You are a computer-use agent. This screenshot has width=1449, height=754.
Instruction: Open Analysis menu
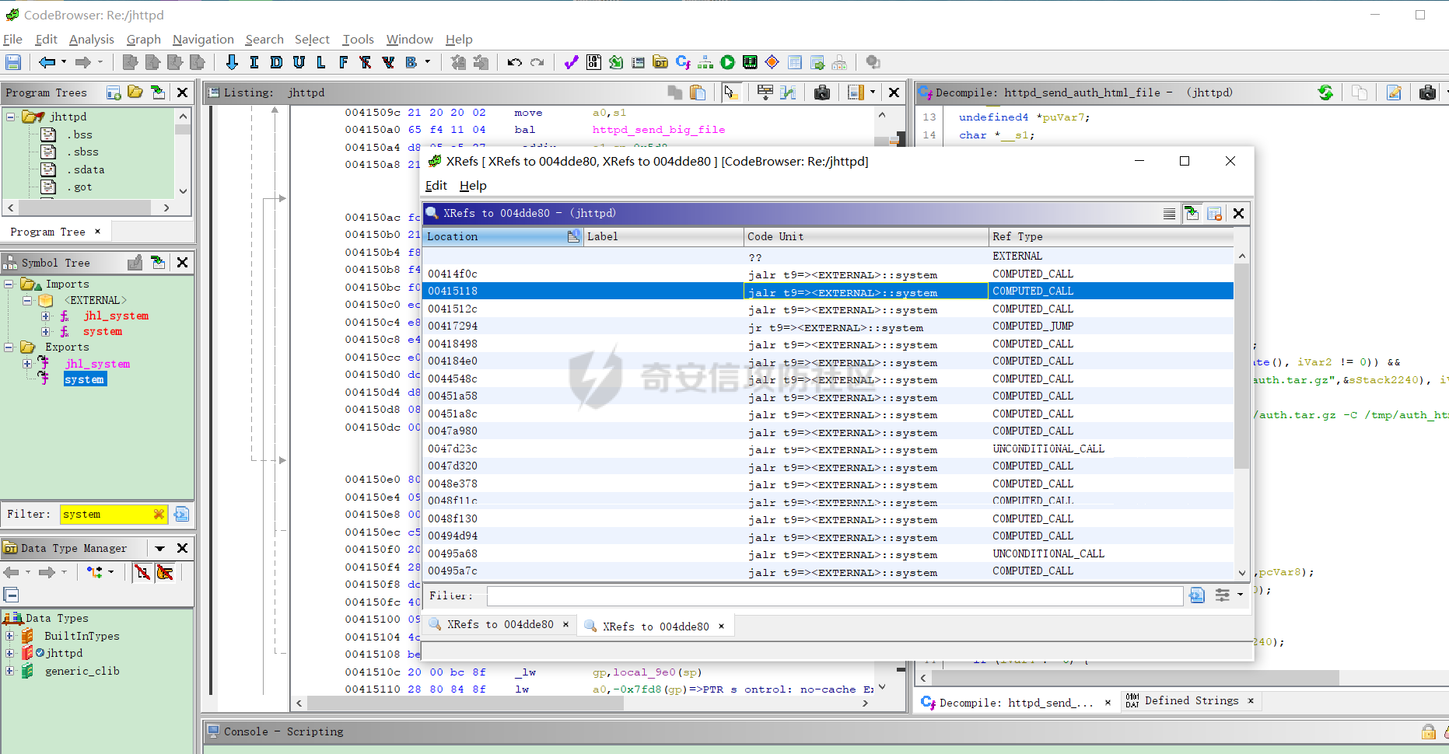(x=91, y=39)
